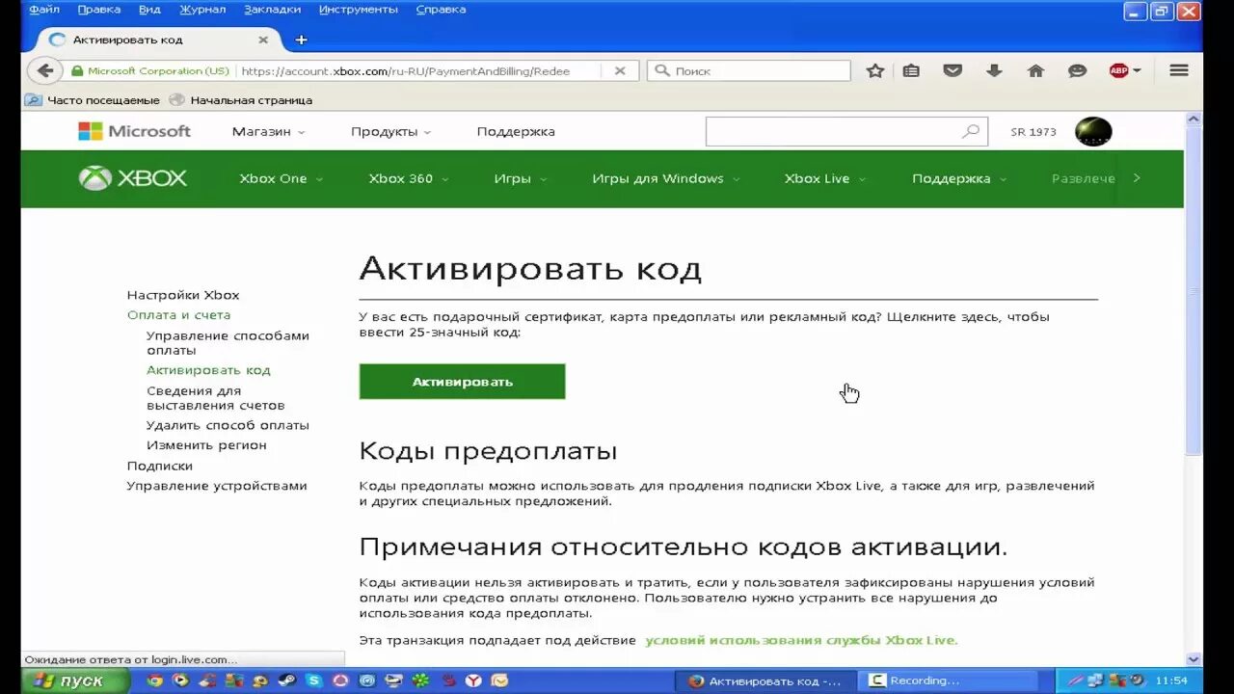Open the profile avatar picture
This screenshot has width=1234, height=694.
[x=1093, y=131]
